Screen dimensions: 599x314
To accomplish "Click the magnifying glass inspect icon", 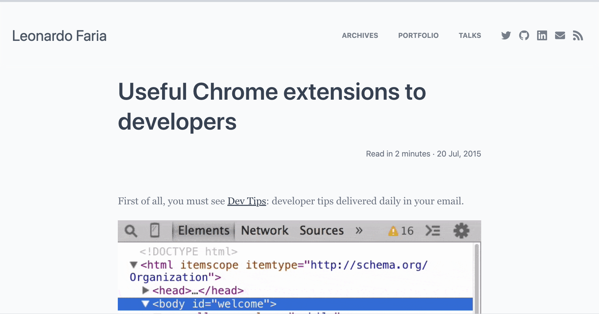I will 131,230.
